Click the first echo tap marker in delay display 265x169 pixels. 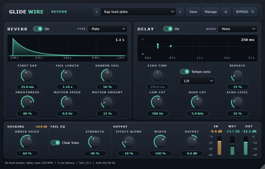point(158,46)
